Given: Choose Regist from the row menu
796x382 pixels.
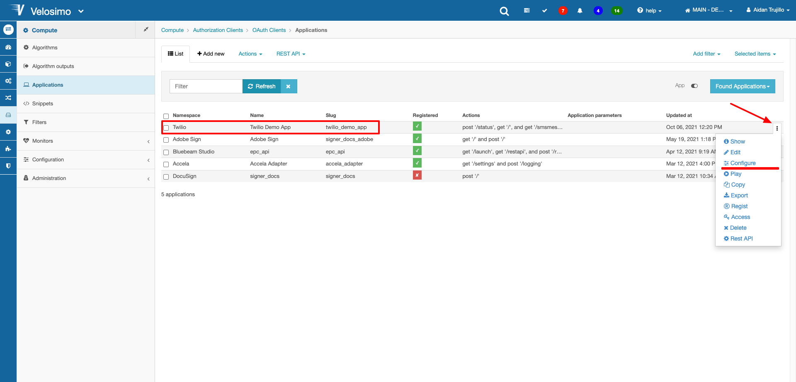Looking at the screenshot, I should (x=736, y=206).
